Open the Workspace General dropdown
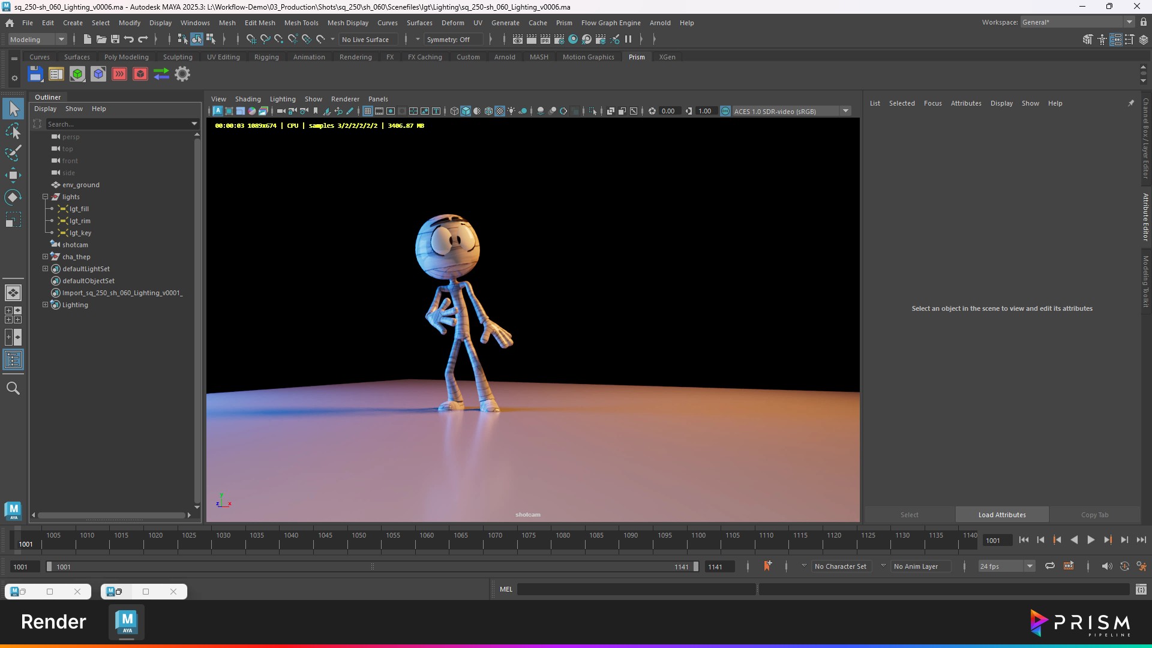Viewport: 1152px width, 648px height. (1078, 22)
